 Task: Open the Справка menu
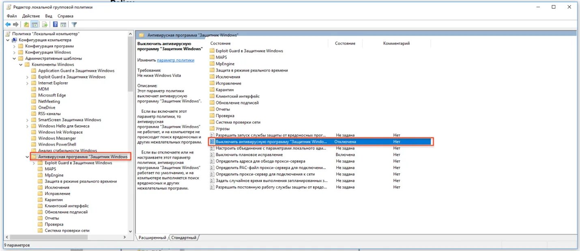(65, 16)
